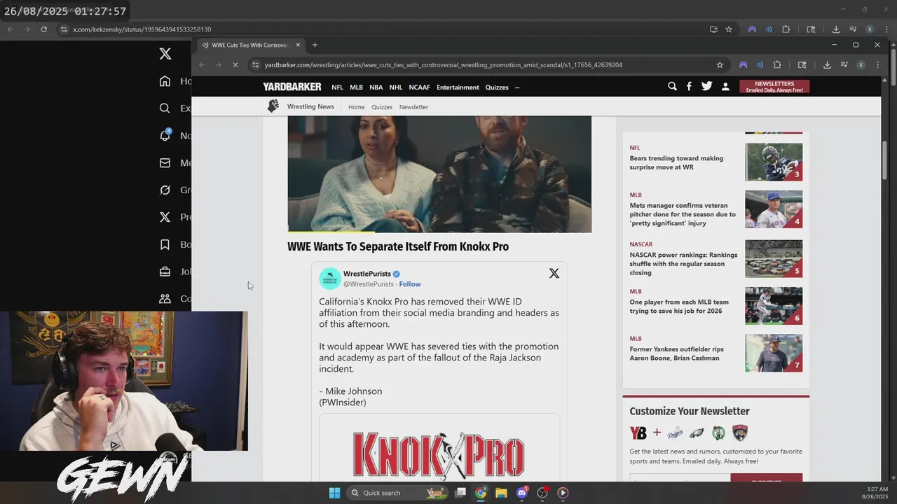Open Task View on the taskbar
The image size is (897, 504).
[460, 493]
